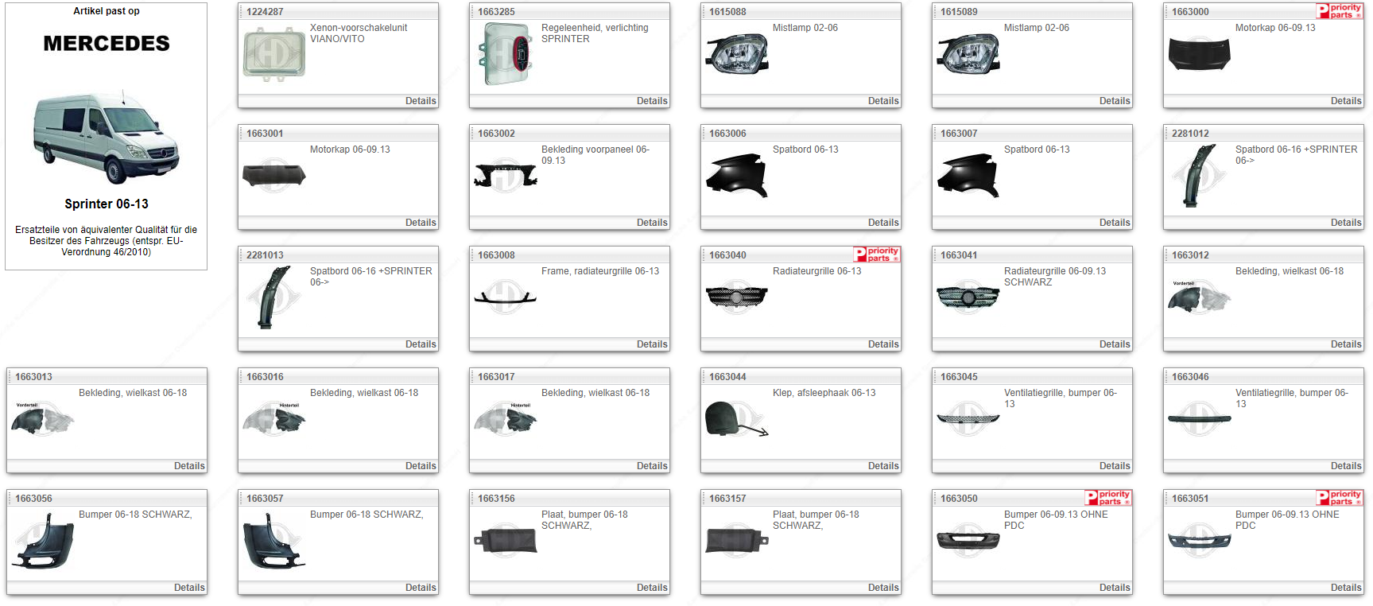This screenshot has width=1373, height=606.
Task: Show Details for Bumper 1663057
Action: click(x=421, y=588)
